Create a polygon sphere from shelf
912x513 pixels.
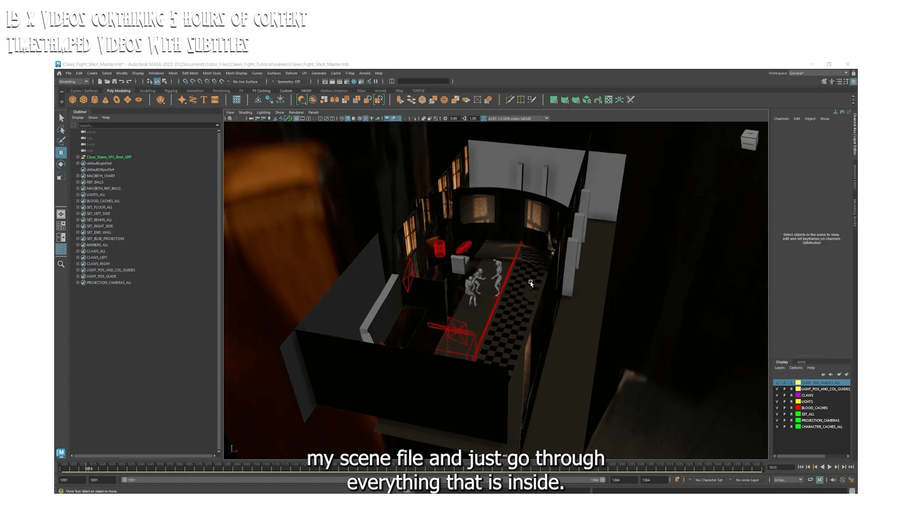72,100
